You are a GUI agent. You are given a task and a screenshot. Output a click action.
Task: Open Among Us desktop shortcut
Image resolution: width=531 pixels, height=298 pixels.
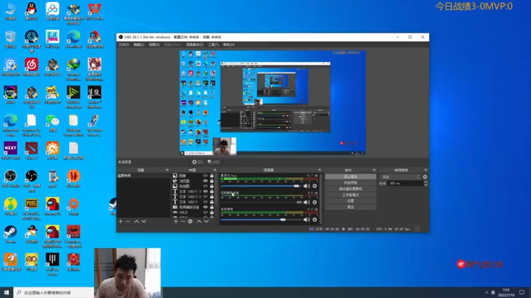pos(52,207)
